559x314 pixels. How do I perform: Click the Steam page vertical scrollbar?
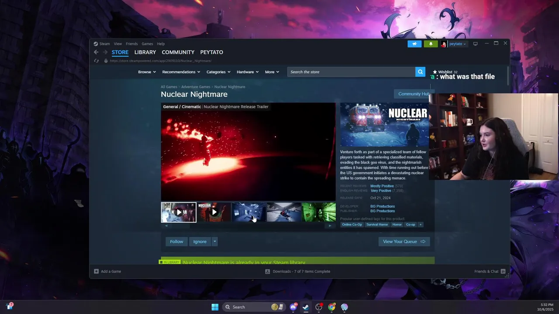pos(508,76)
